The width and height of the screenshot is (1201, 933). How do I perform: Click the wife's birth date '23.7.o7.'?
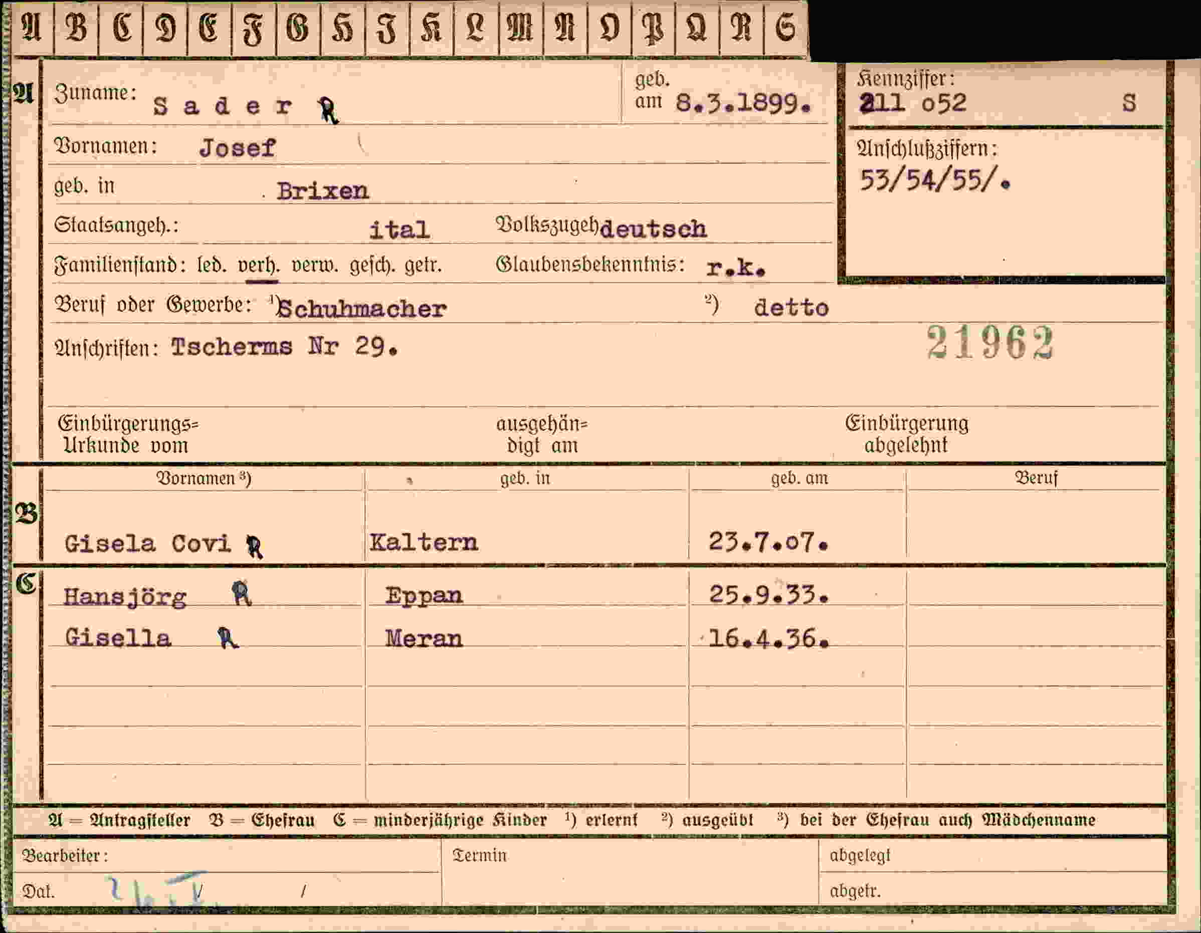(x=768, y=542)
